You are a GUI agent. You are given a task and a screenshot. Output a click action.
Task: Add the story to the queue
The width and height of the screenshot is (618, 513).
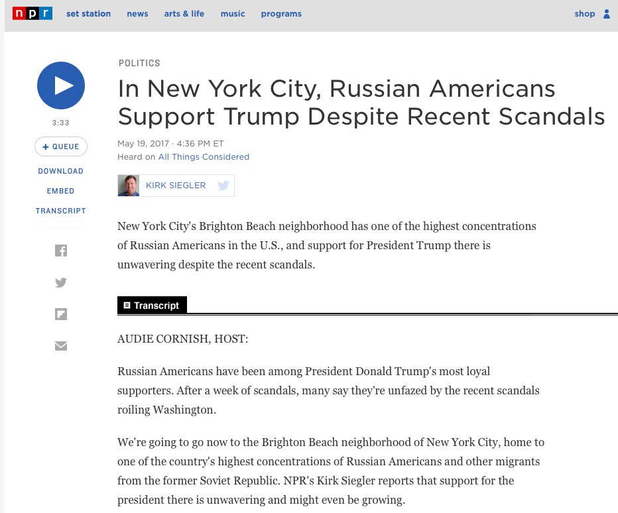click(x=61, y=146)
